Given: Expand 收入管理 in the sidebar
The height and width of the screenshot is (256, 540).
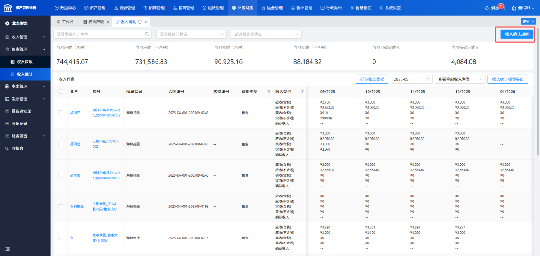Looking at the screenshot, I should (25, 37).
